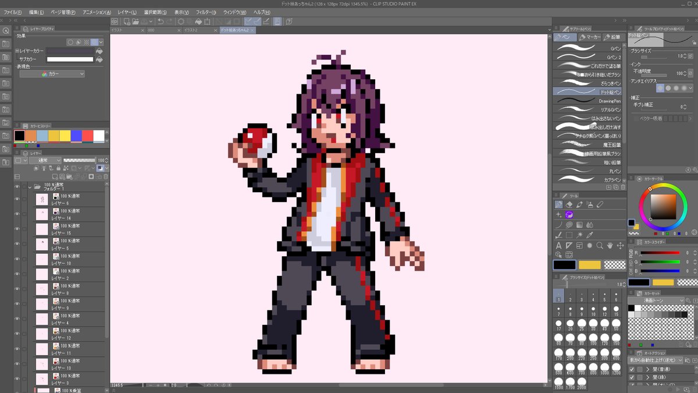The height and width of the screenshot is (393, 698).
Task: Open the auto action set dropdown
Action: coord(656,360)
